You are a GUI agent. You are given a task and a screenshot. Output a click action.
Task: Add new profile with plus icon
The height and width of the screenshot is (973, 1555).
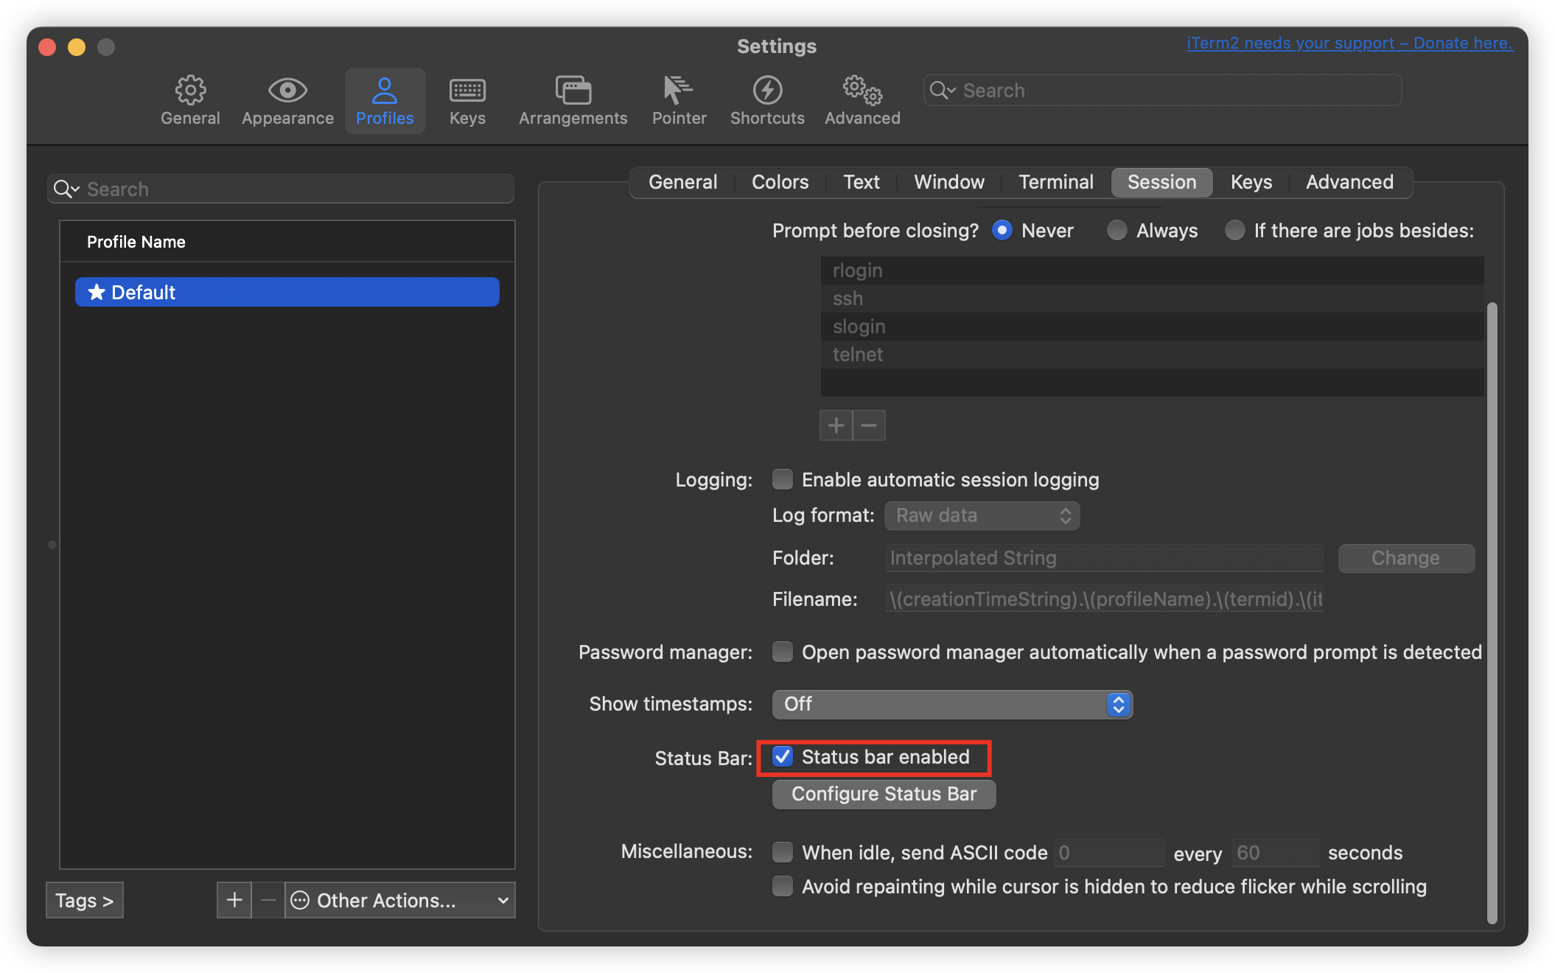234,900
